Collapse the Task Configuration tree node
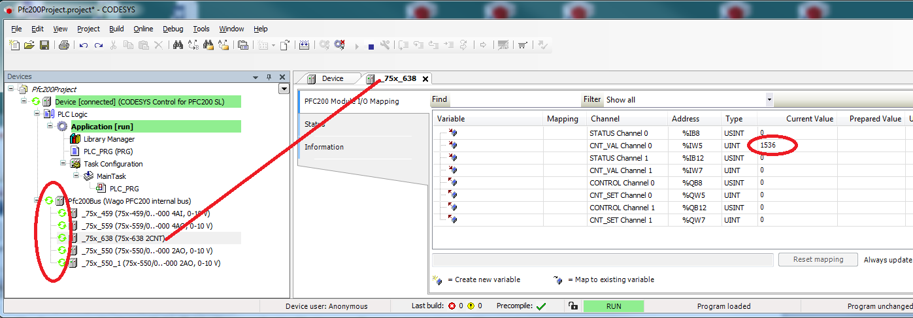Screen dimensions: 913x318 coord(63,164)
